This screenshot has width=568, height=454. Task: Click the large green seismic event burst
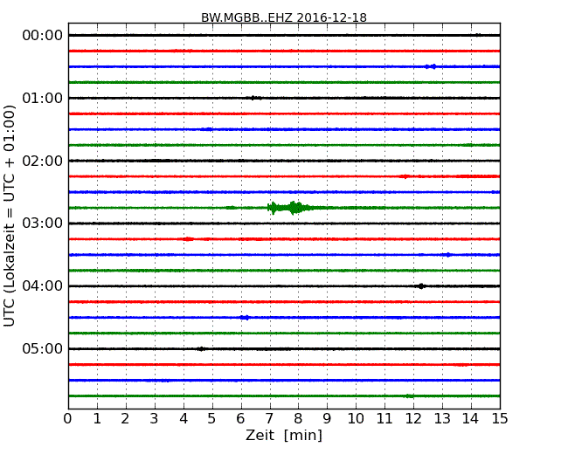pos(289,208)
